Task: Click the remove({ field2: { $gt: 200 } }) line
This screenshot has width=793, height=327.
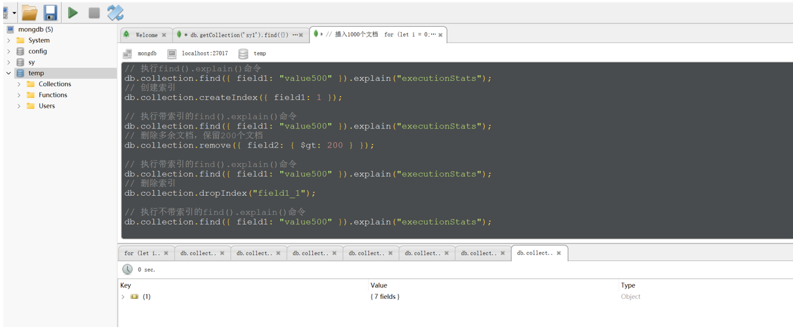Action: tap(250, 145)
